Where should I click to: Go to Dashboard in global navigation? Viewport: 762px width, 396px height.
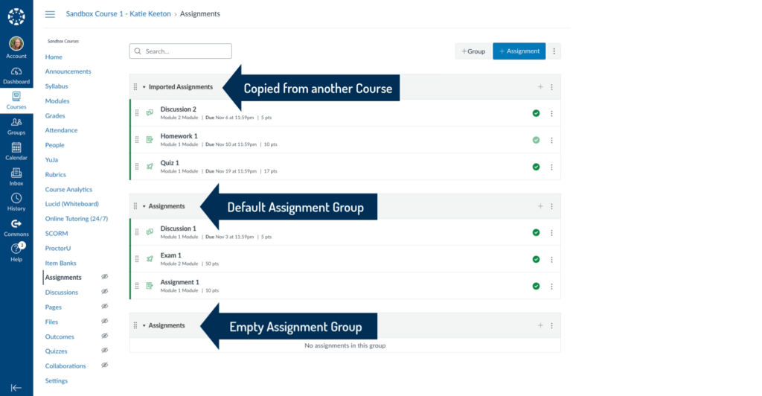pyautogui.click(x=16, y=75)
